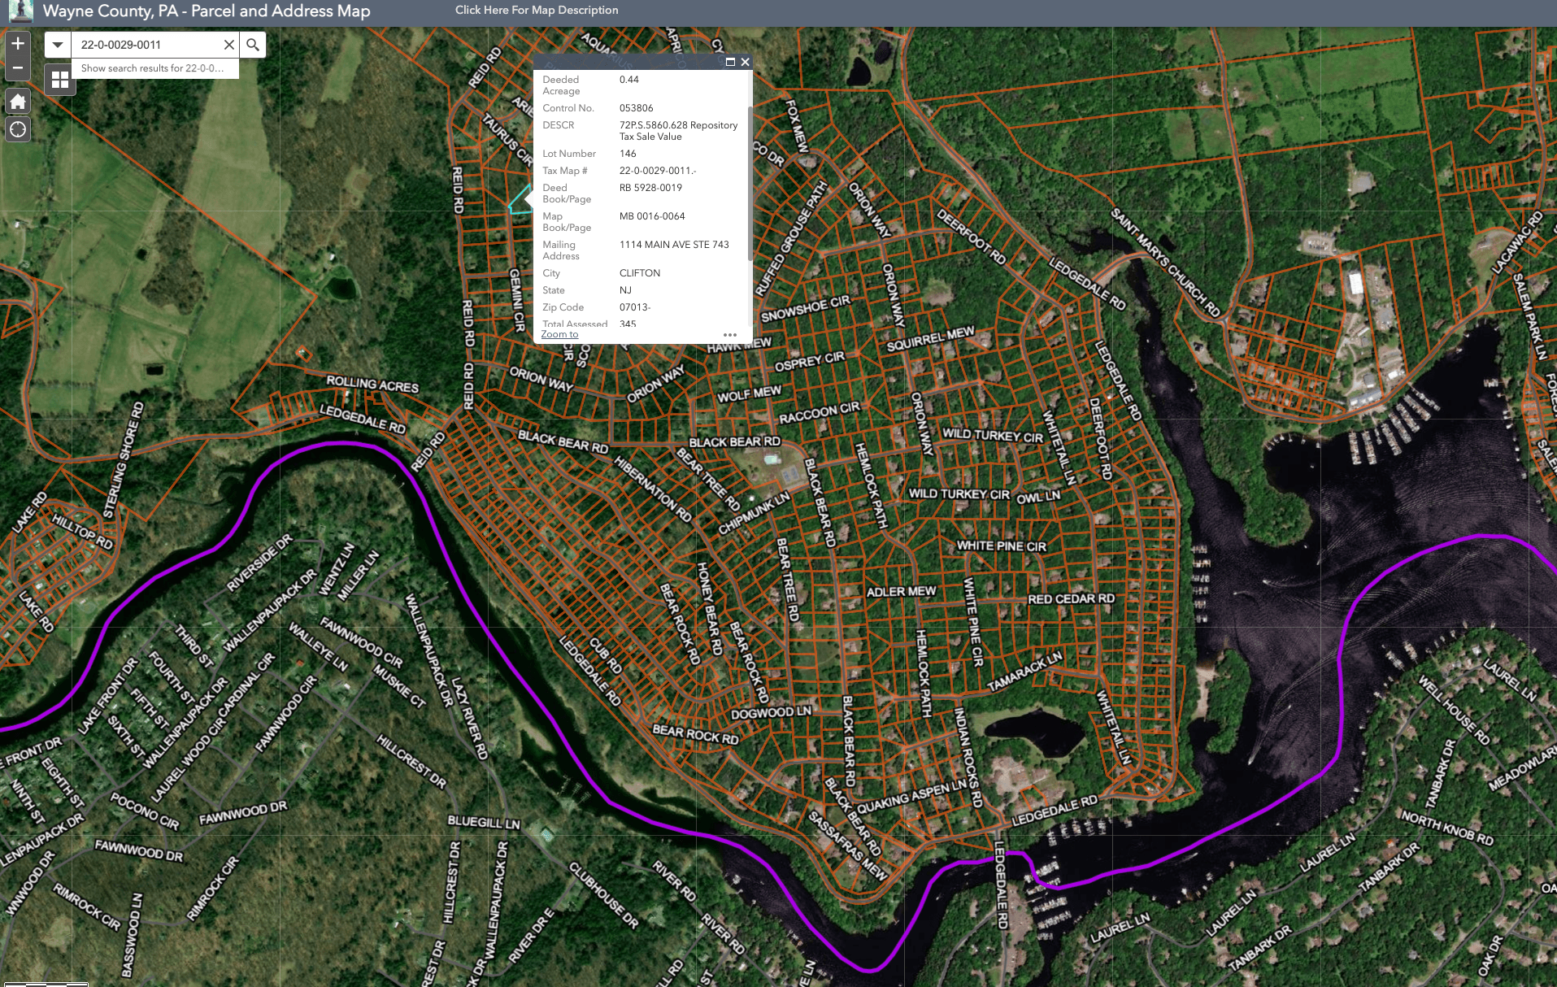
Task: Click the DOGWOOD LN label
Action: click(x=771, y=713)
